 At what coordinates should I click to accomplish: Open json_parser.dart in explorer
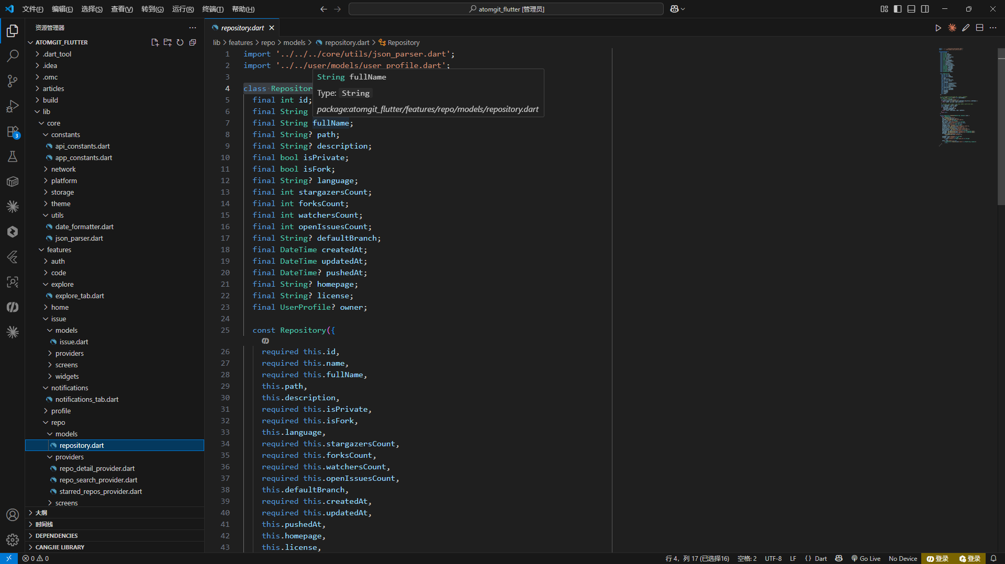click(79, 238)
